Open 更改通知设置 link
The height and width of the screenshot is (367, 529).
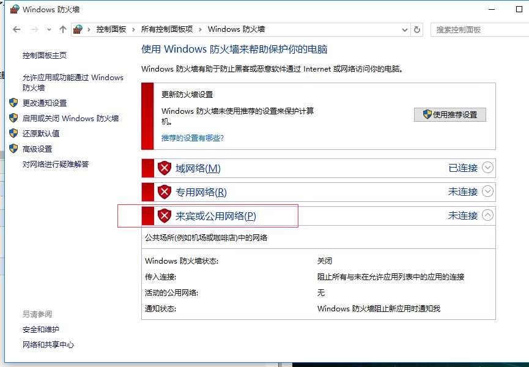click(45, 103)
